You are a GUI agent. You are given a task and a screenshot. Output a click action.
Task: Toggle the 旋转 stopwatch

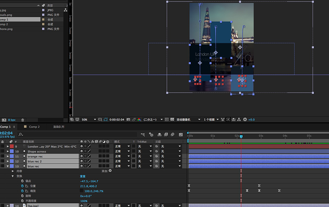point(22,196)
